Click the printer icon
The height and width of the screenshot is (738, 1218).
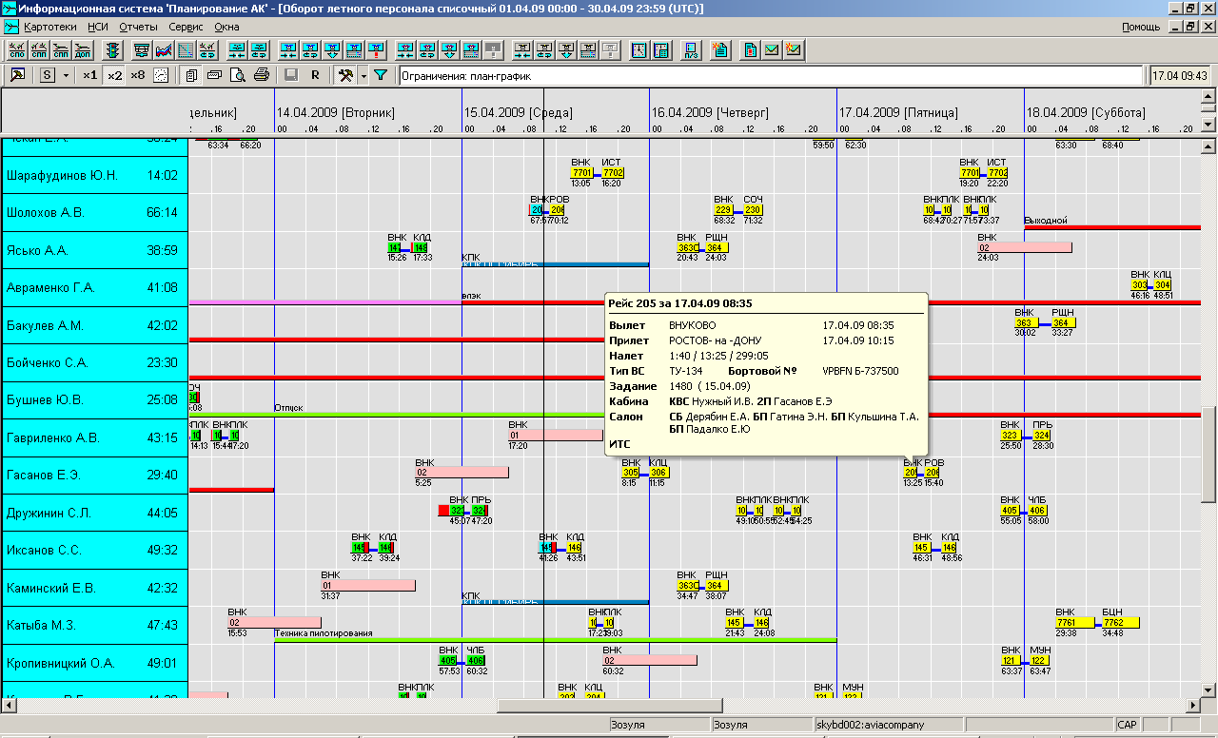pyautogui.click(x=262, y=75)
